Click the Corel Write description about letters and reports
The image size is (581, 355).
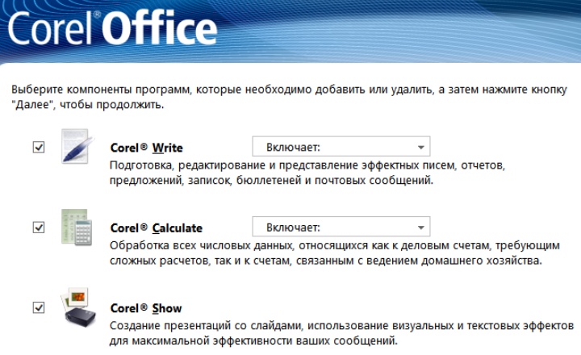[307, 173]
